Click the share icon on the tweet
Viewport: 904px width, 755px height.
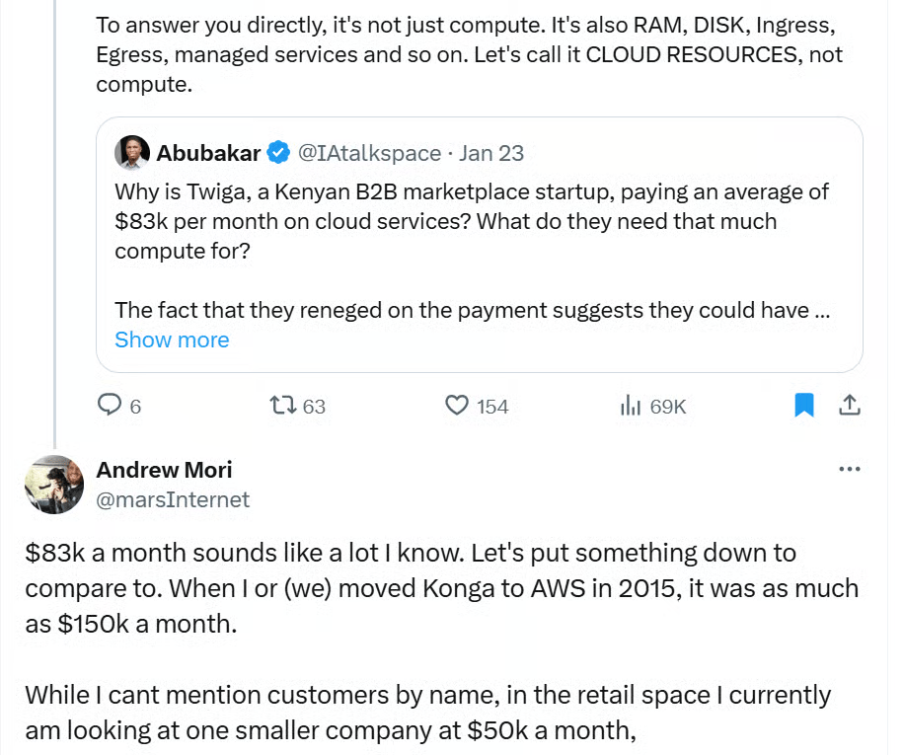point(849,405)
